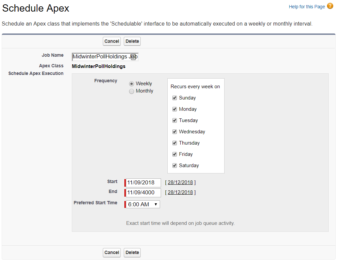This screenshot has height=261, width=337.
Task: Click the bottom Delete button
Action: [x=132, y=253]
